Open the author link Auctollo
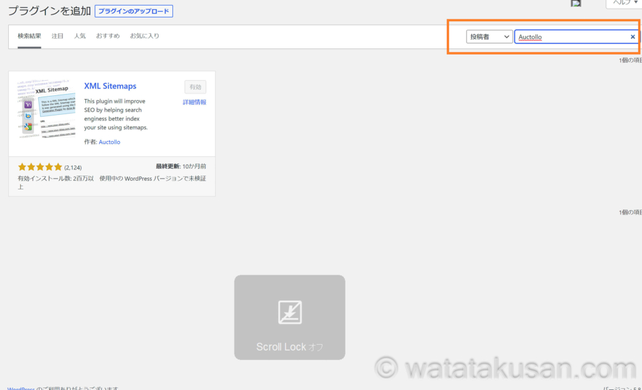Screen dimensions: 642x390 click(109, 142)
